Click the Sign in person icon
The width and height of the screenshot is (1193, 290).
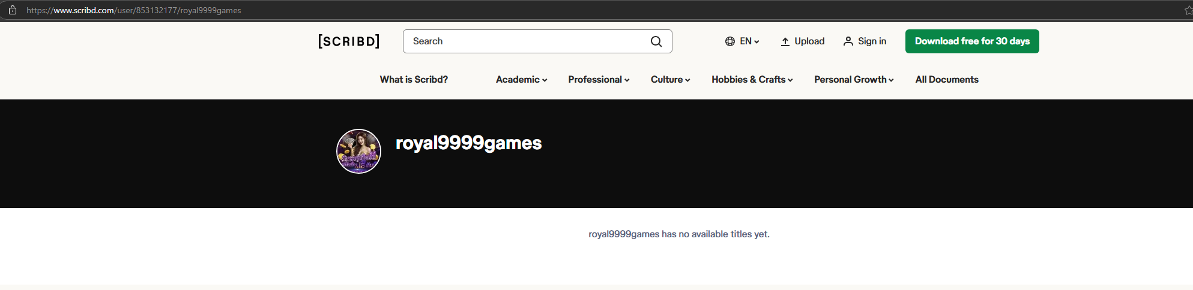point(848,41)
